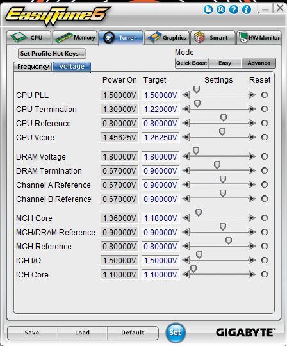This screenshot has width=287, height=346.
Task: Select the CPU Vcore reset radio button
Action: [265, 137]
